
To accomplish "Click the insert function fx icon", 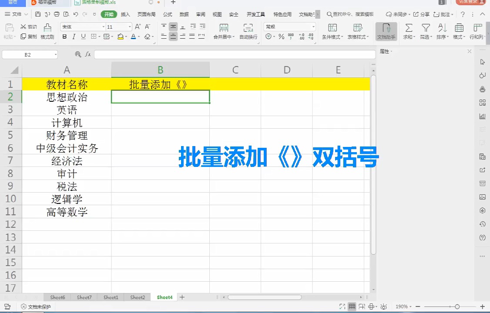I will [x=88, y=54].
